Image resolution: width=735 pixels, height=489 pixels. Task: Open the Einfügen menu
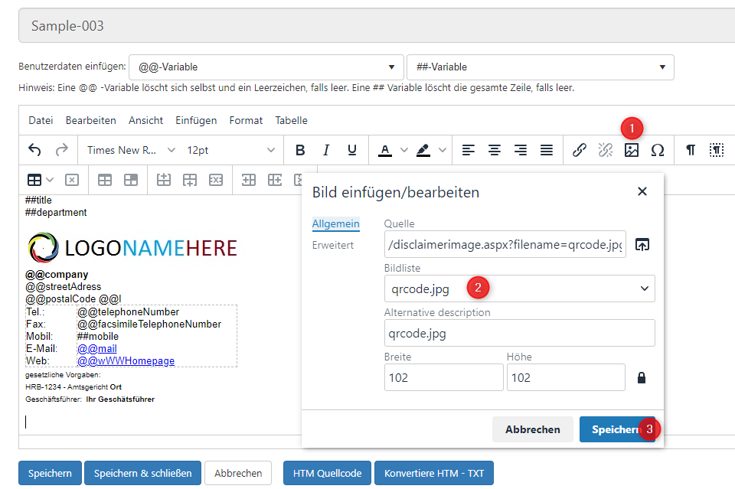point(196,120)
